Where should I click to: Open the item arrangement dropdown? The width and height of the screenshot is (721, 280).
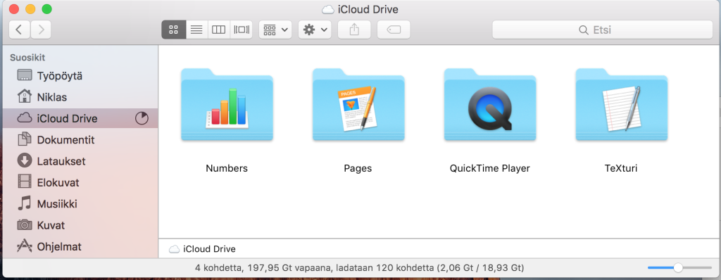tap(275, 30)
